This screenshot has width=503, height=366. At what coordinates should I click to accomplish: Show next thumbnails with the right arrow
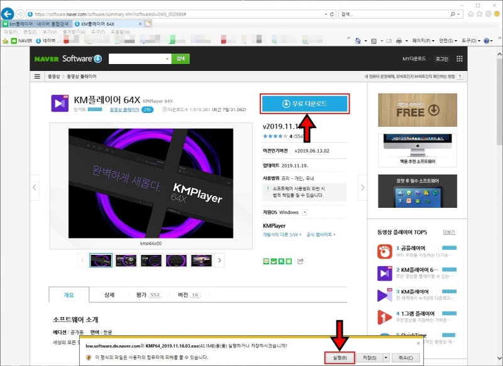219,261
